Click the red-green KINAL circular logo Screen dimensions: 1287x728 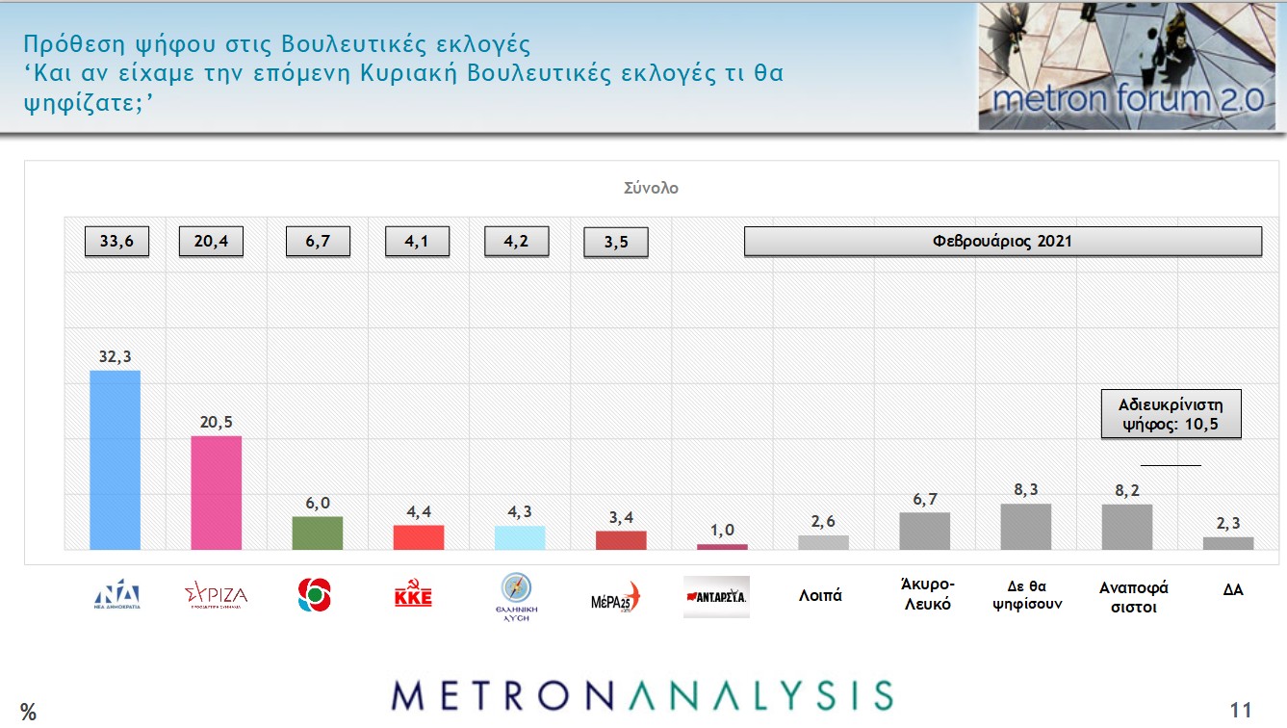pyautogui.click(x=315, y=595)
